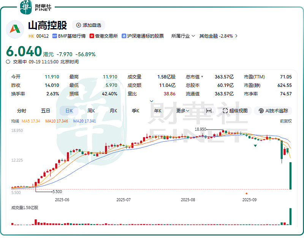Viewport: 304px width, 242px height.
Task: Switch to the 周K weekly chart tab
Action: [90, 111]
